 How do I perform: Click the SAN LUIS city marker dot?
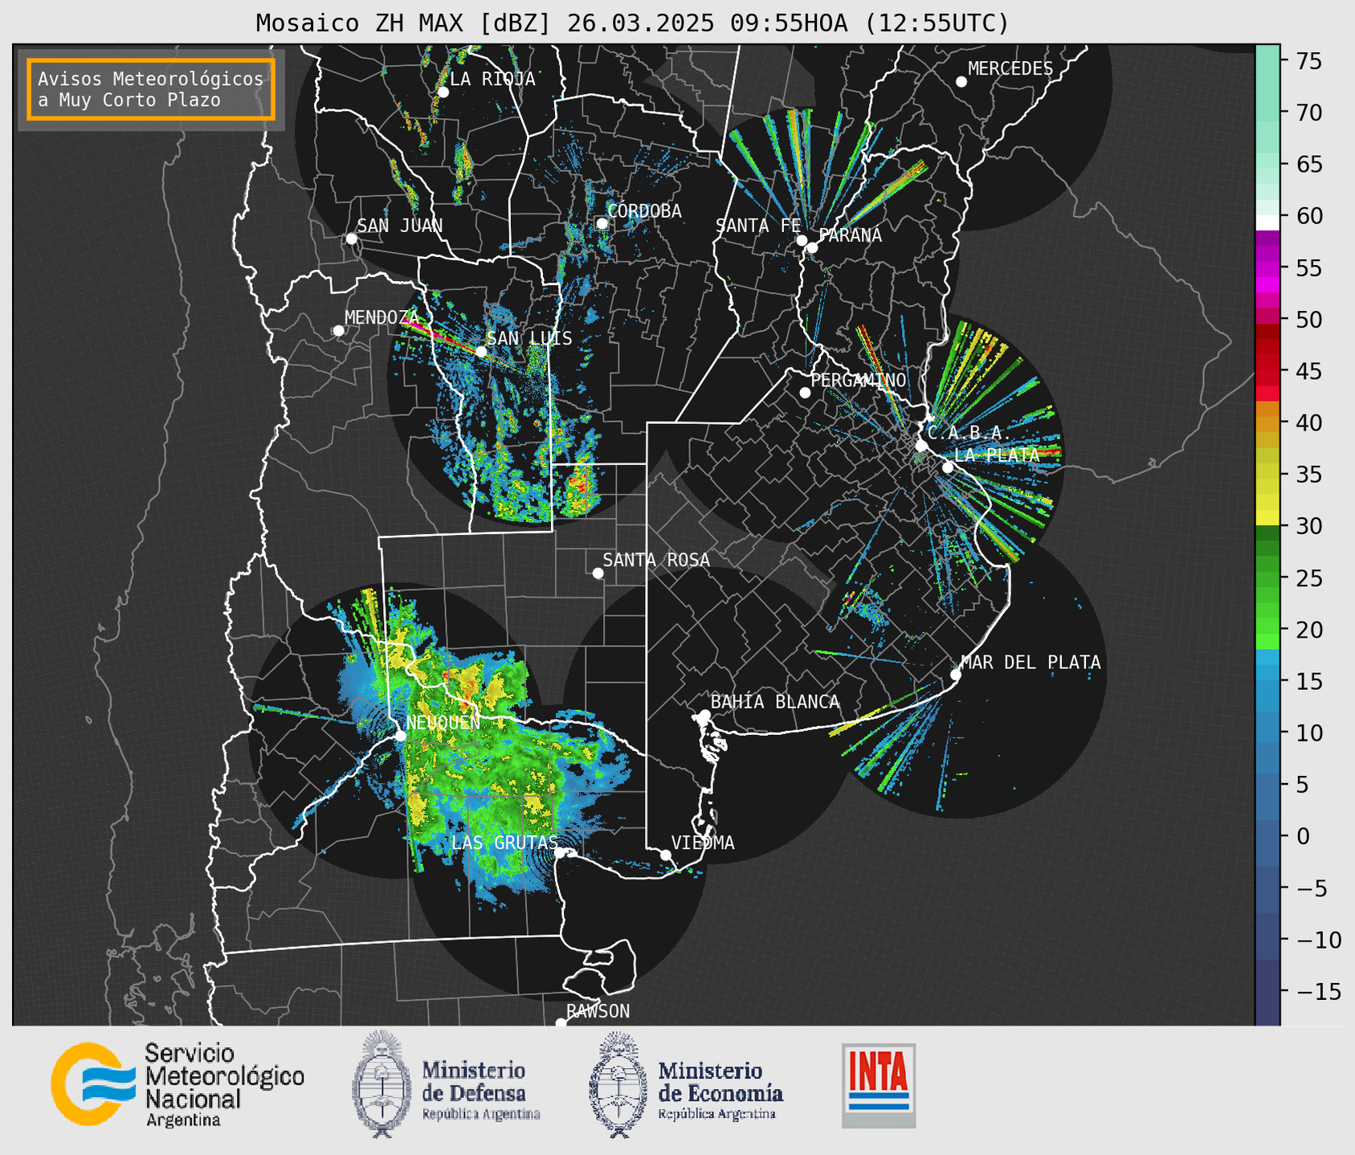[481, 351]
